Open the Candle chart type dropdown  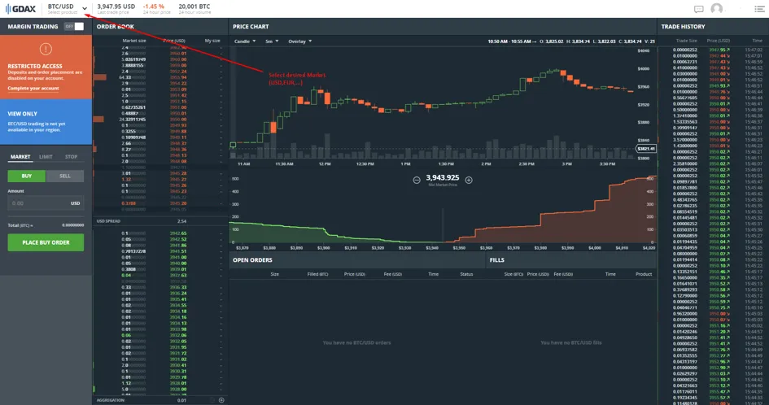click(245, 41)
